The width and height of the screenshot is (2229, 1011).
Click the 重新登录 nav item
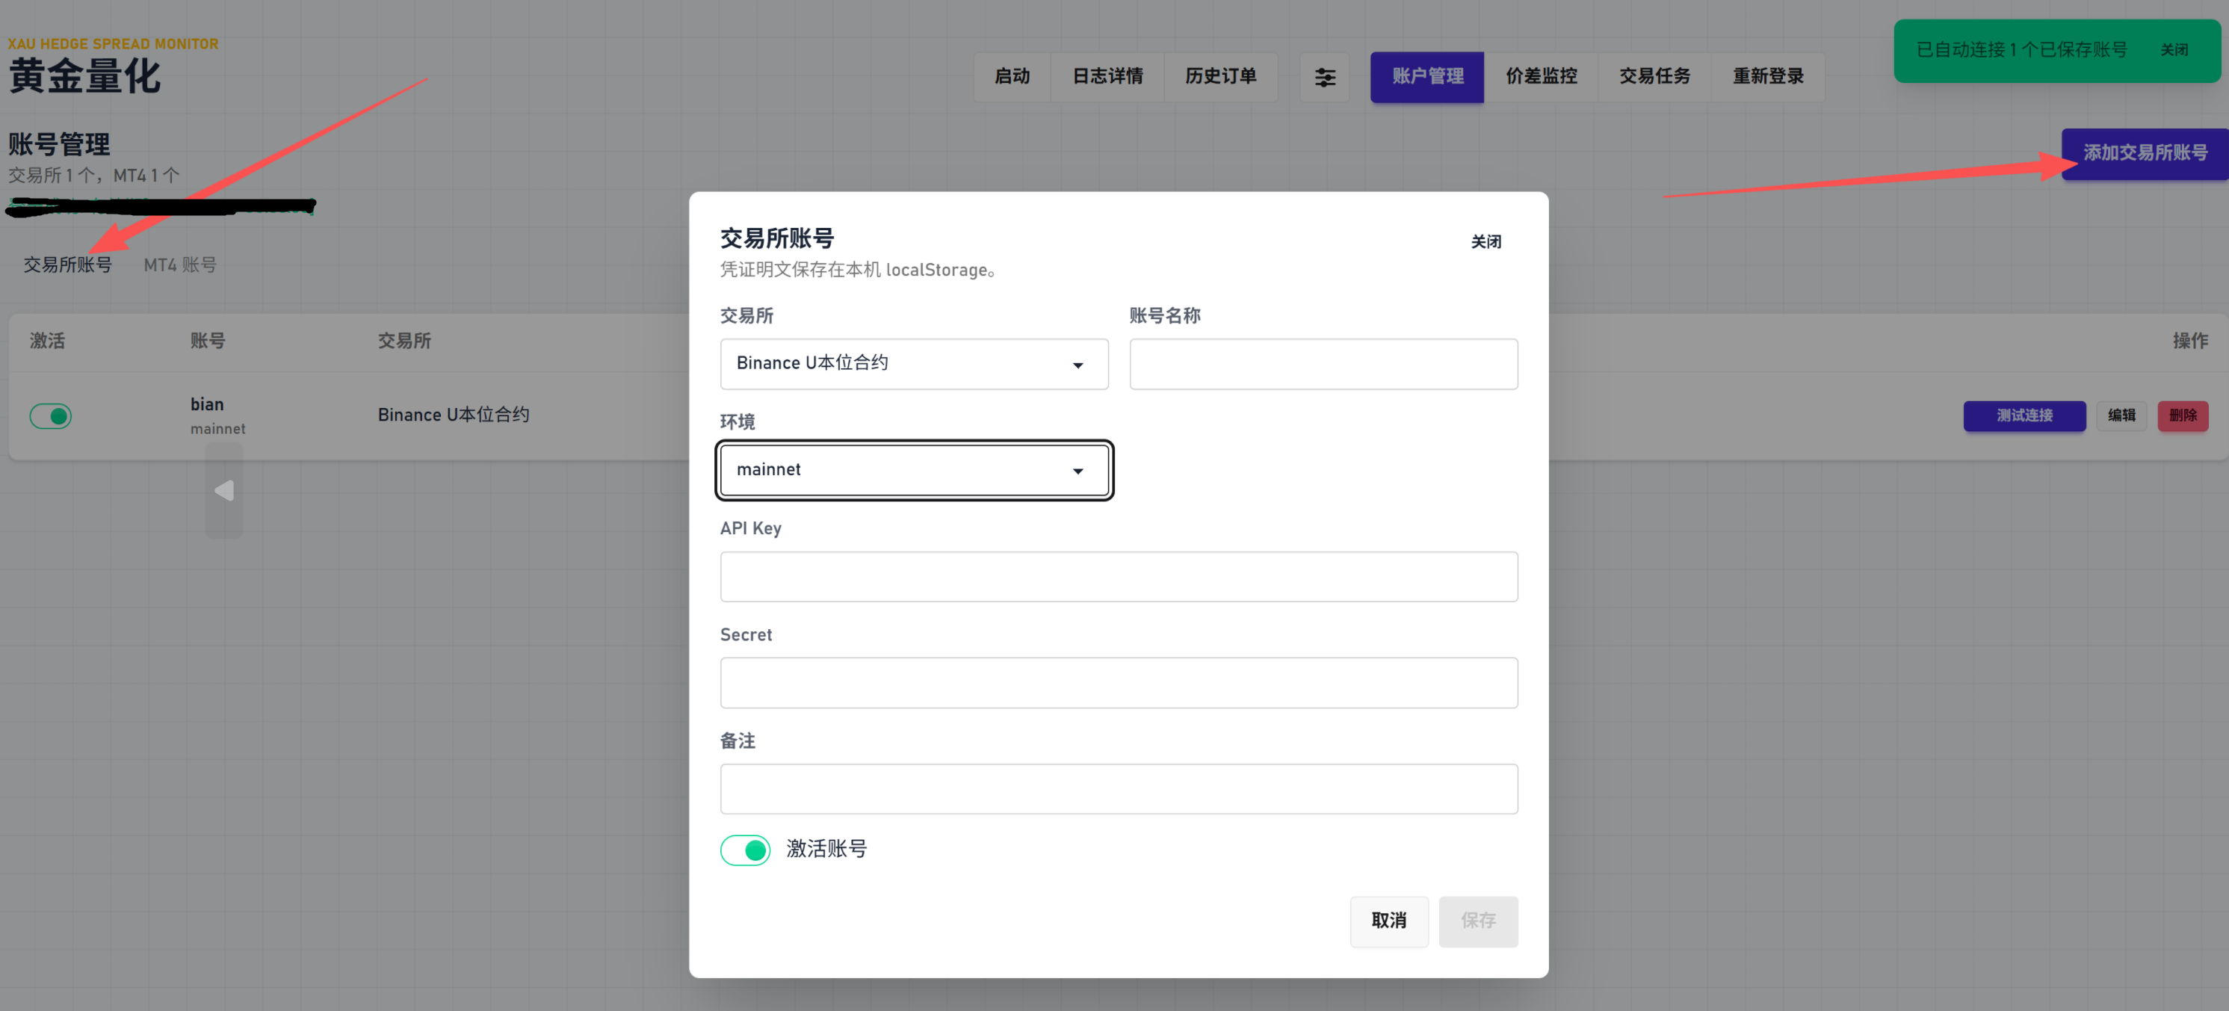tap(1767, 77)
